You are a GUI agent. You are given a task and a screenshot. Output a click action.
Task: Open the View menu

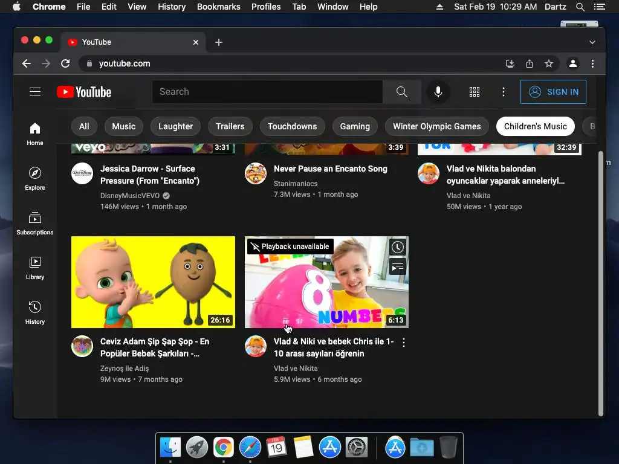click(x=137, y=7)
